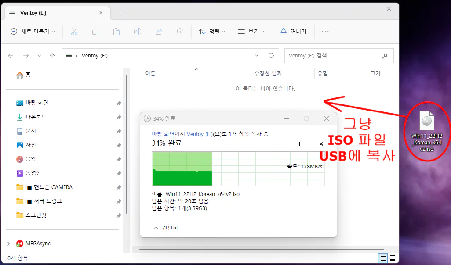
Task: Click the Rename toolbar icon
Action: [138, 32]
